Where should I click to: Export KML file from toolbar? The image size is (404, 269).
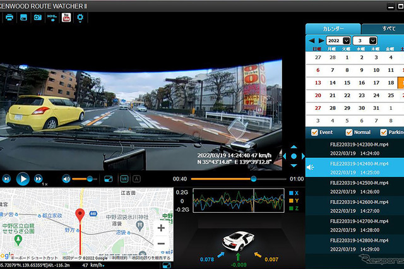pos(52,18)
